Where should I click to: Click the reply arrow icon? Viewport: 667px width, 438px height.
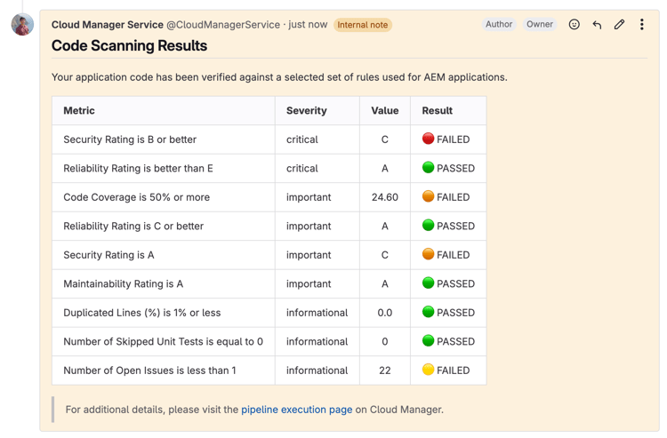coord(597,25)
